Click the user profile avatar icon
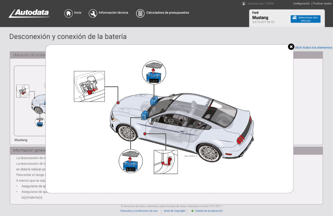This screenshot has width=333, height=216. (244, 4)
